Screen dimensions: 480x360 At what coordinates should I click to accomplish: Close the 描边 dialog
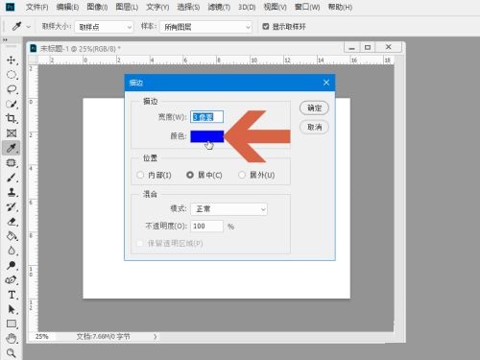(x=326, y=83)
